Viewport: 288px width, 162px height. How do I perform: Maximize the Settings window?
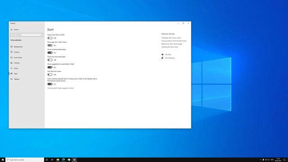(x=183, y=23)
